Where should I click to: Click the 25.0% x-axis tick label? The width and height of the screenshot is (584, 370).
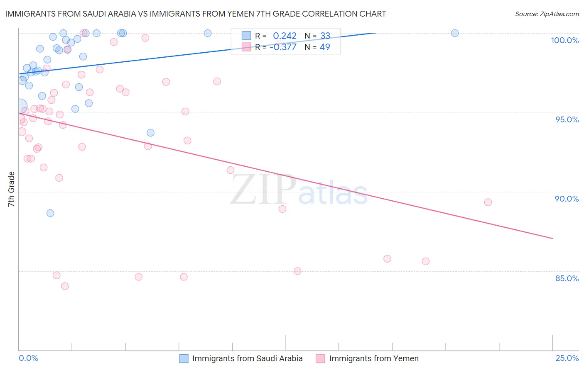[x=567, y=358]
